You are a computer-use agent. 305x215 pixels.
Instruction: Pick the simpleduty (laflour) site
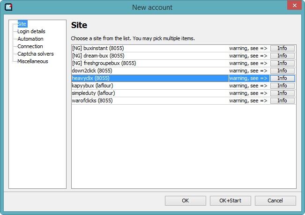click(93, 93)
